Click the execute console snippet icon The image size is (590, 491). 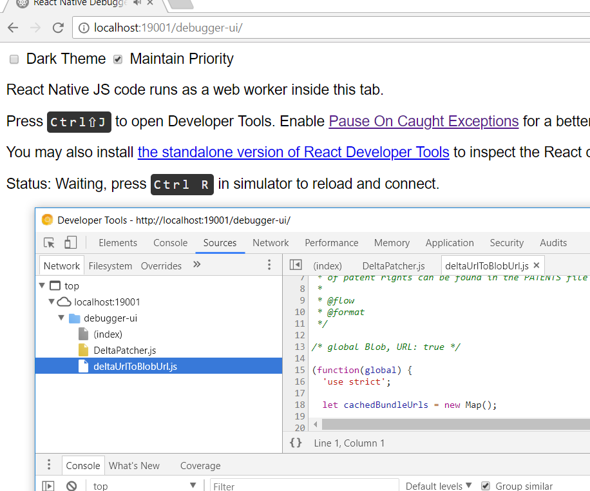click(48, 485)
